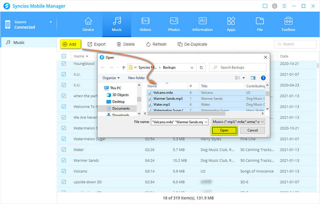Close the Open dialog
The height and width of the screenshot is (204, 320).
[265, 57]
